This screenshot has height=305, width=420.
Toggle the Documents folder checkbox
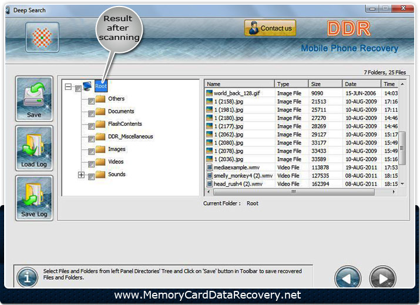pos(91,113)
